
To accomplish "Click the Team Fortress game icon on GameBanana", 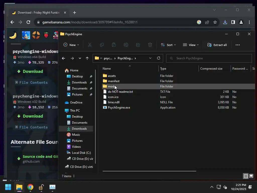I will [x=36, y=35].
